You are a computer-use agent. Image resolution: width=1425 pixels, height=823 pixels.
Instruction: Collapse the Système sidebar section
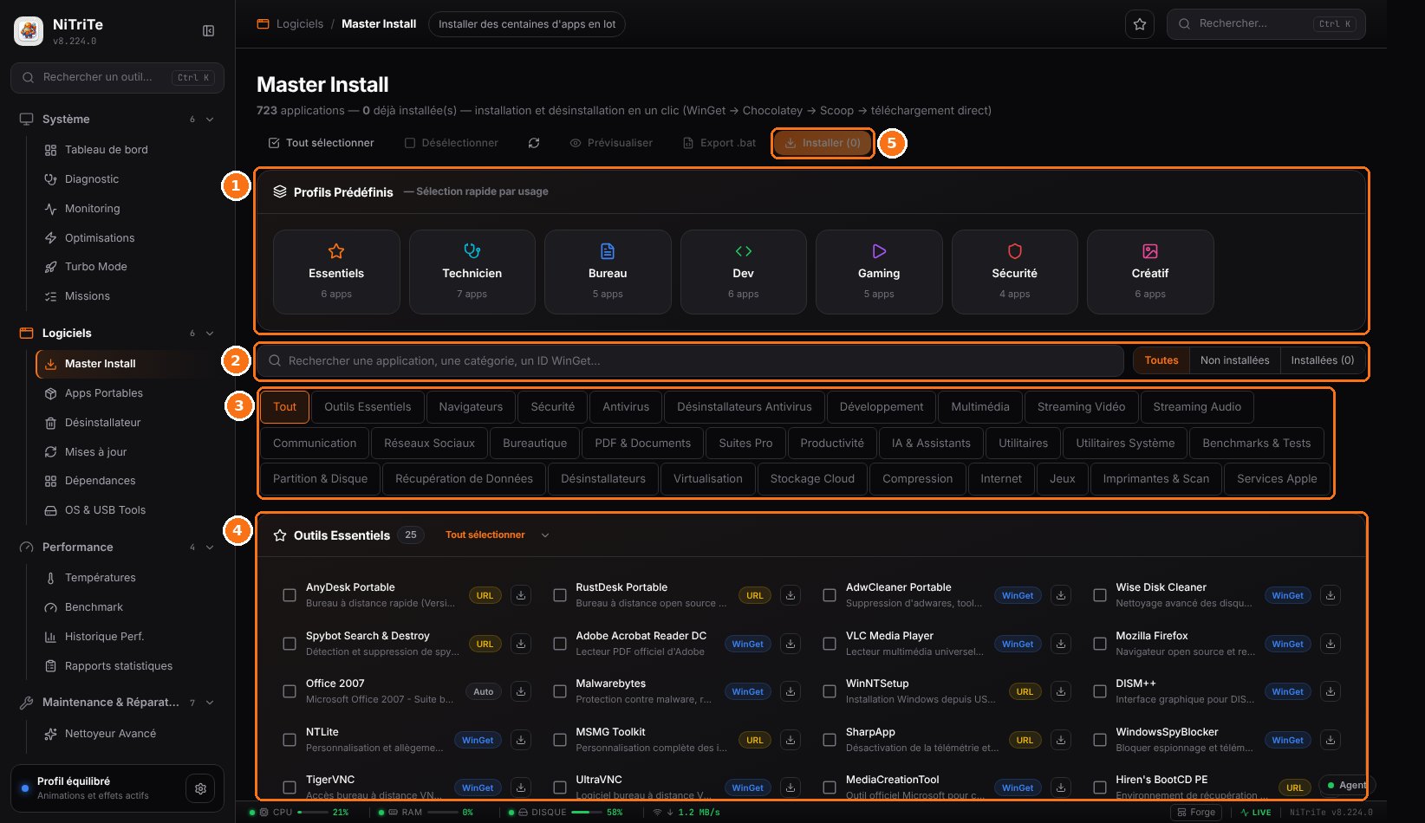[210, 120]
